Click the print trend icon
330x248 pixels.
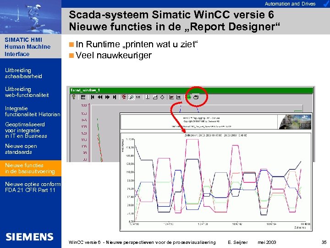click(196, 97)
